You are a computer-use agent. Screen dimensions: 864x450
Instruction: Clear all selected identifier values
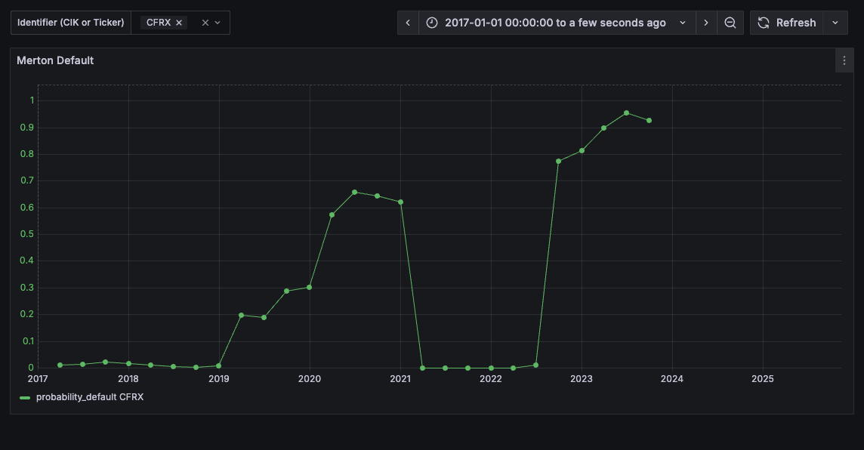[x=205, y=23]
